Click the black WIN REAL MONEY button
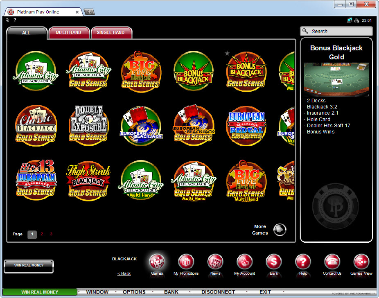 pos(29,266)
